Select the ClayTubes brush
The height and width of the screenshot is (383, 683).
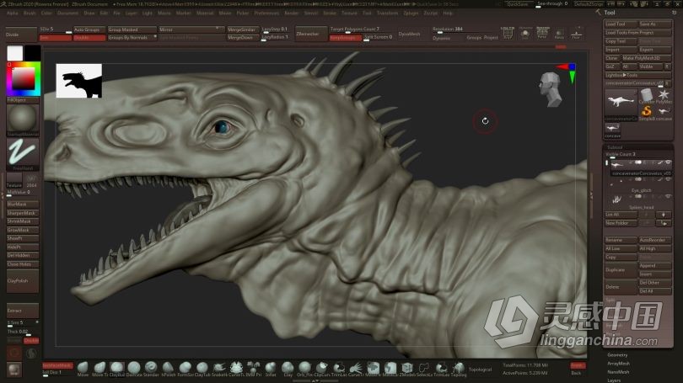point(202,368)
